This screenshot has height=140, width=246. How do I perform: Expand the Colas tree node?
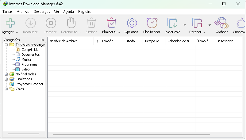6,89
